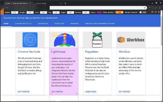Image resolution: width=163 pixels, height=102 pixels.
Task: Click GET STARTED under Chrome DevTools
Action: point(23,92)
